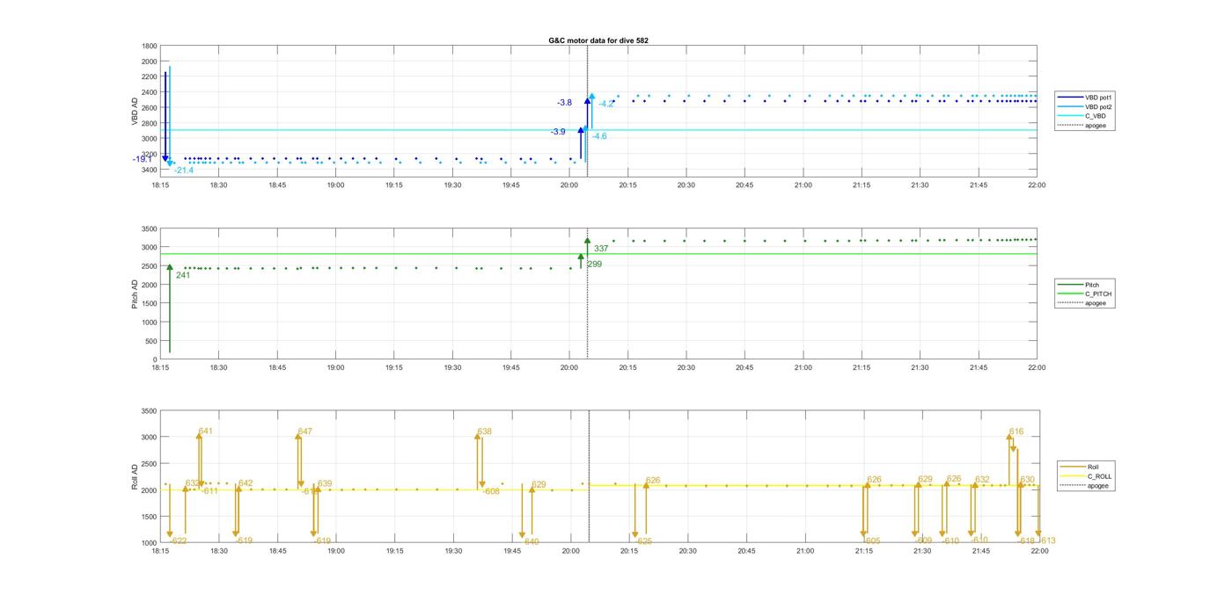
Task: Click the '18:45' time tick under the Roll plot
Action: pos(277,551)
